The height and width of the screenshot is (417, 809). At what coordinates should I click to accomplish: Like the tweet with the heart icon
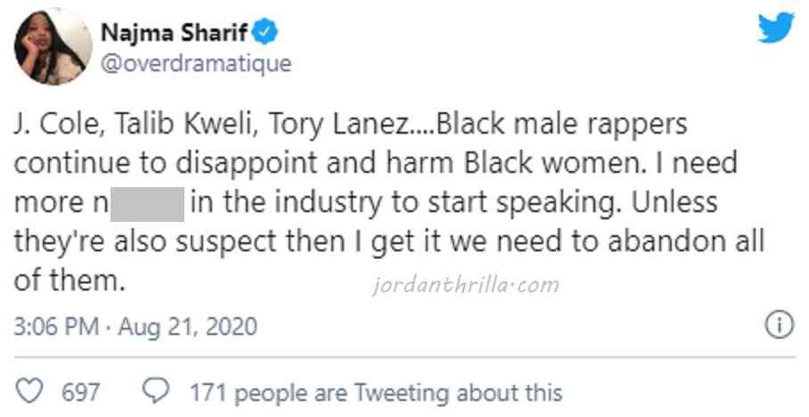(30, 391)
